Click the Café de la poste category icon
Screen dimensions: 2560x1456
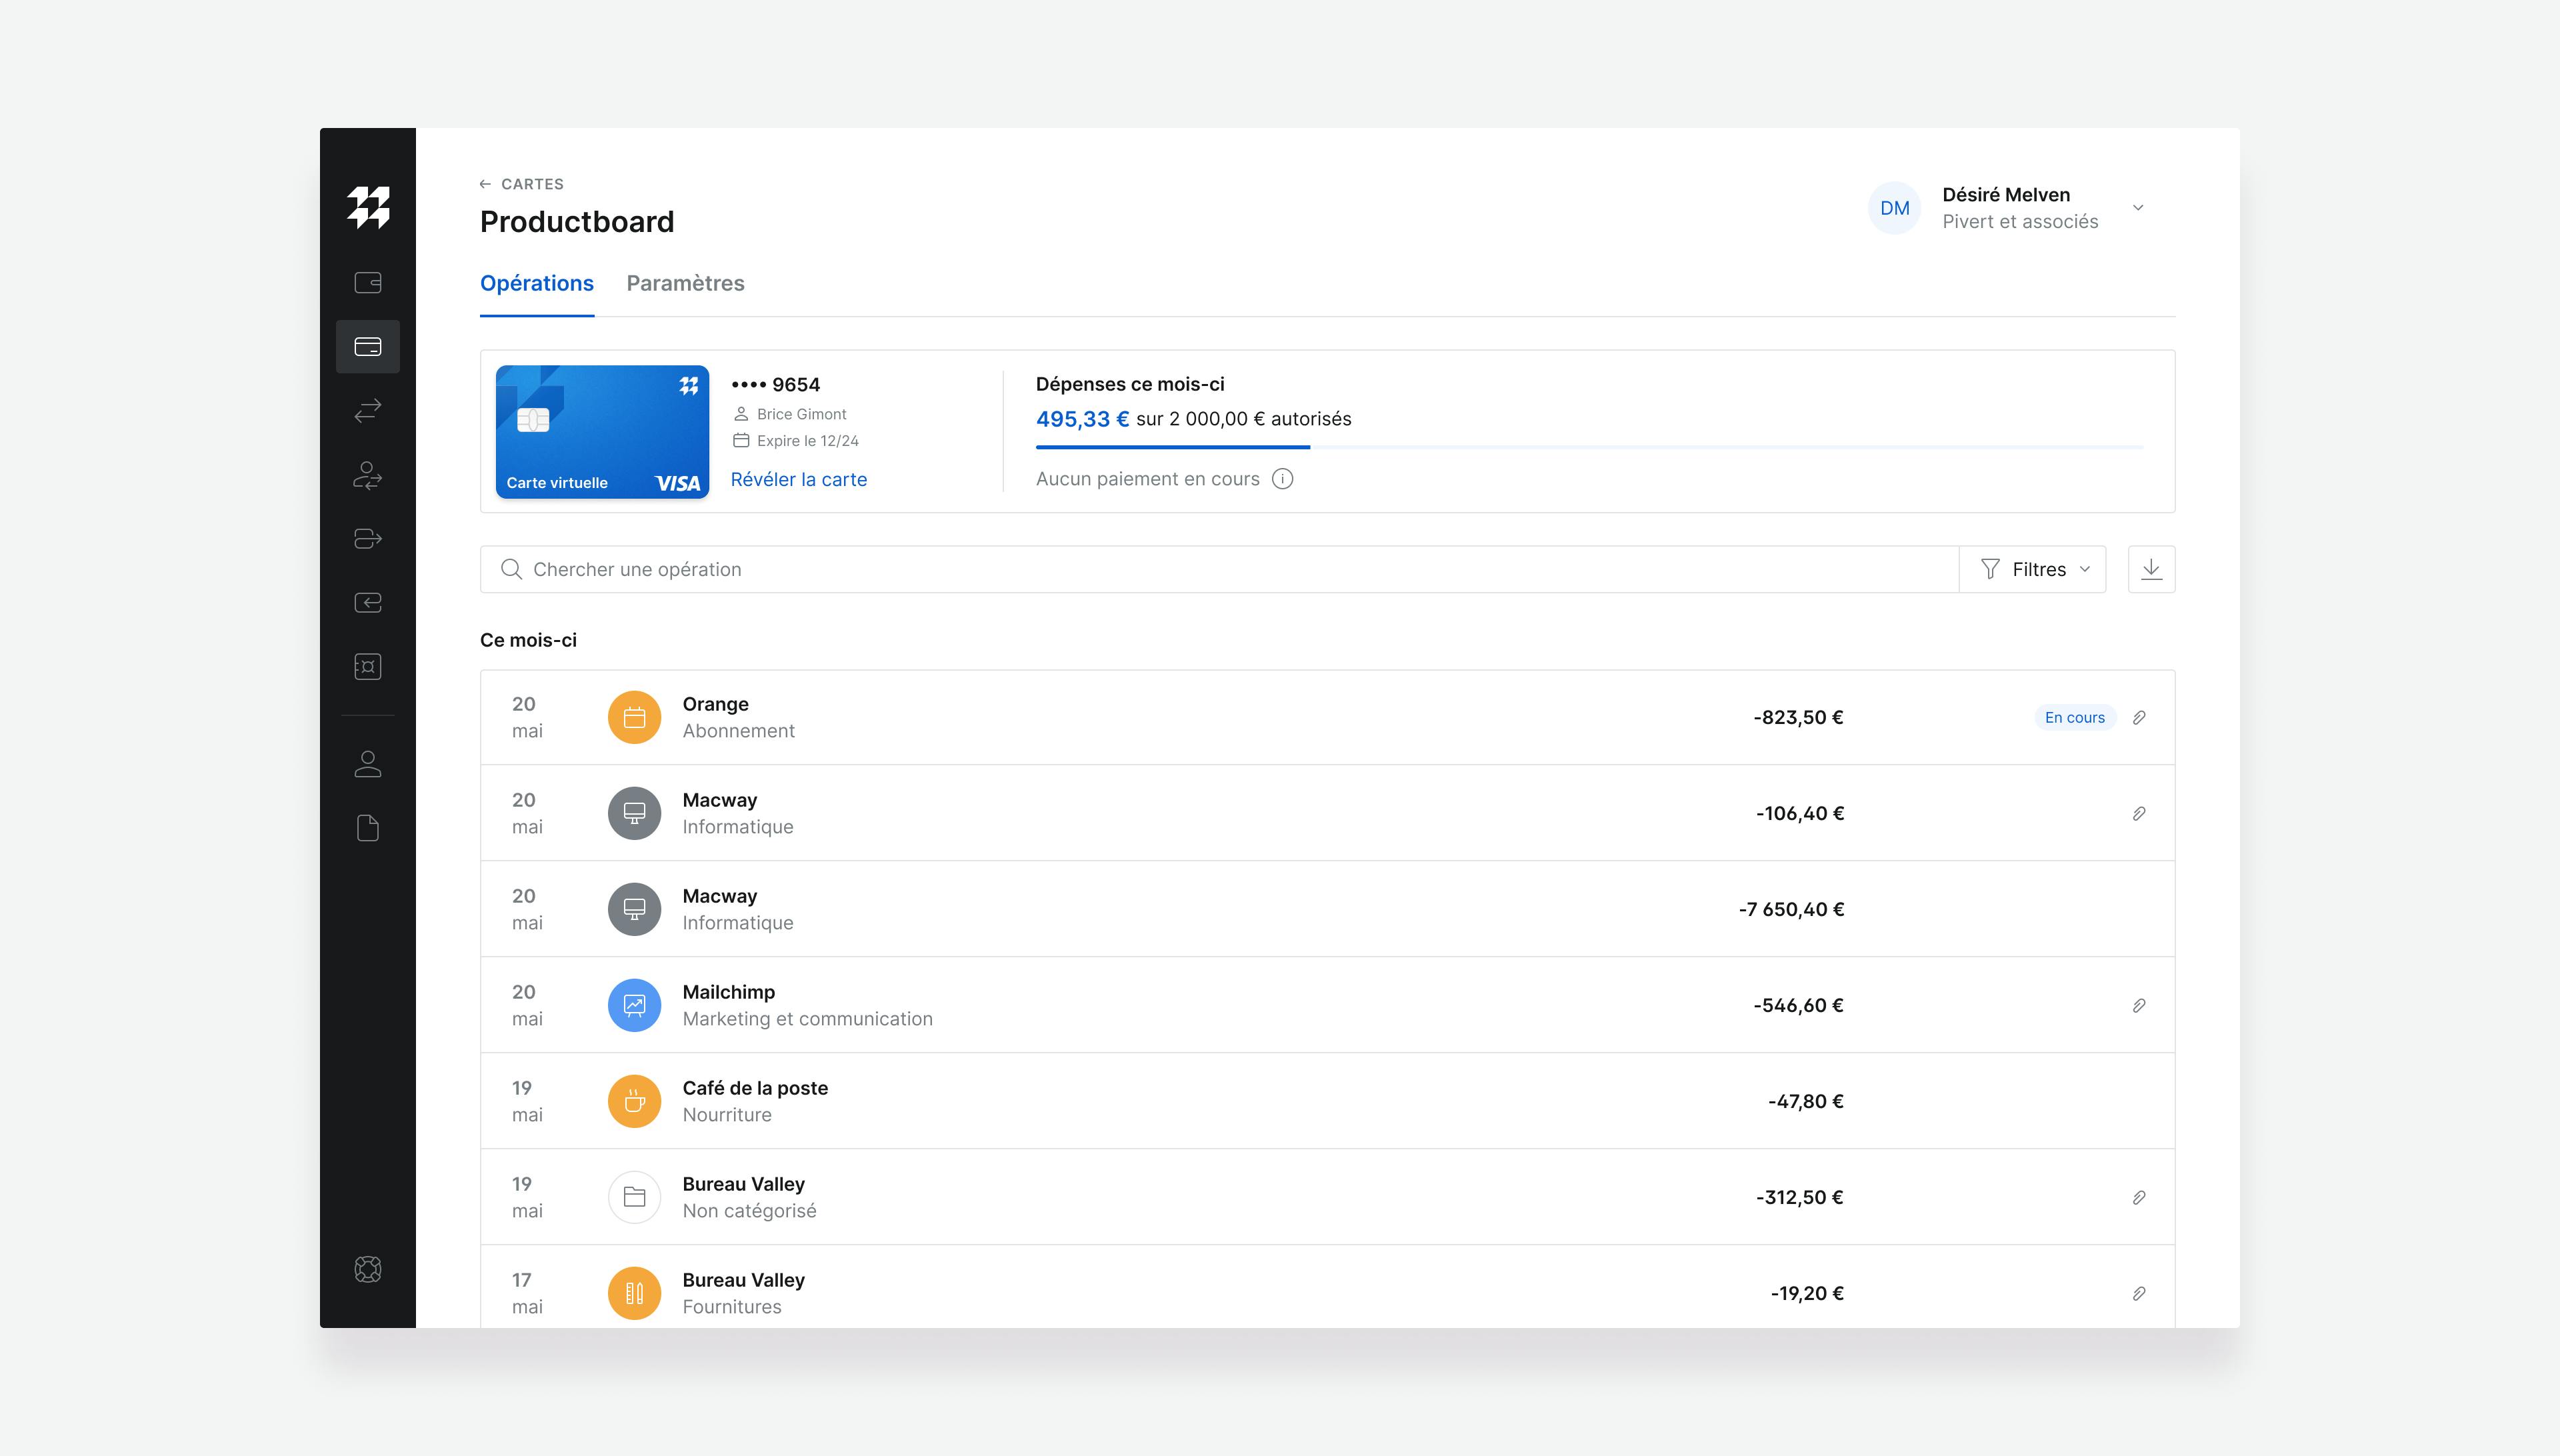tap(634, 1101)
